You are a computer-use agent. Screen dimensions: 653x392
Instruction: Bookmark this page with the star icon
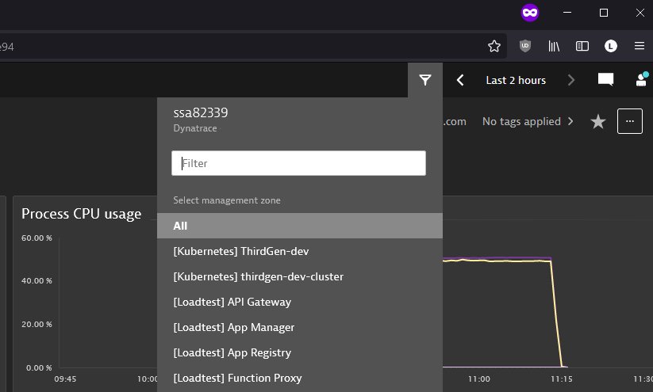(494, 46)
